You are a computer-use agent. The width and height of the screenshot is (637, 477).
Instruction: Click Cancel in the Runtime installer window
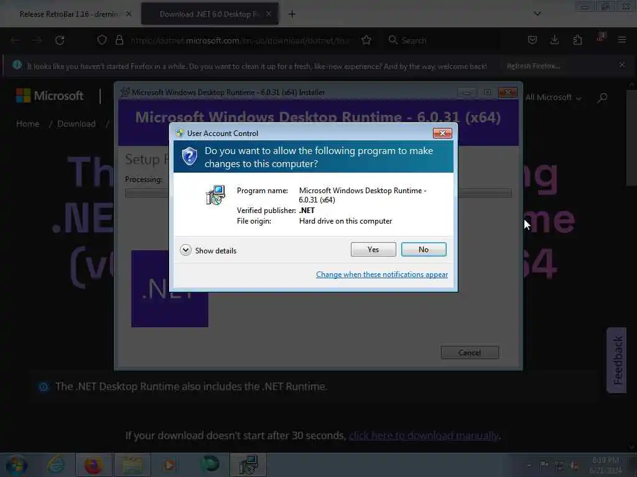(x=470, y=353)
